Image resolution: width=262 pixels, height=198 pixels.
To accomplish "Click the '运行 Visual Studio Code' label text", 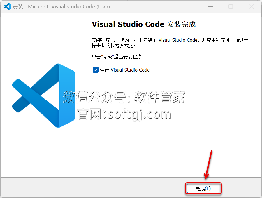I will pyautogui.click(x=125, y=70).
